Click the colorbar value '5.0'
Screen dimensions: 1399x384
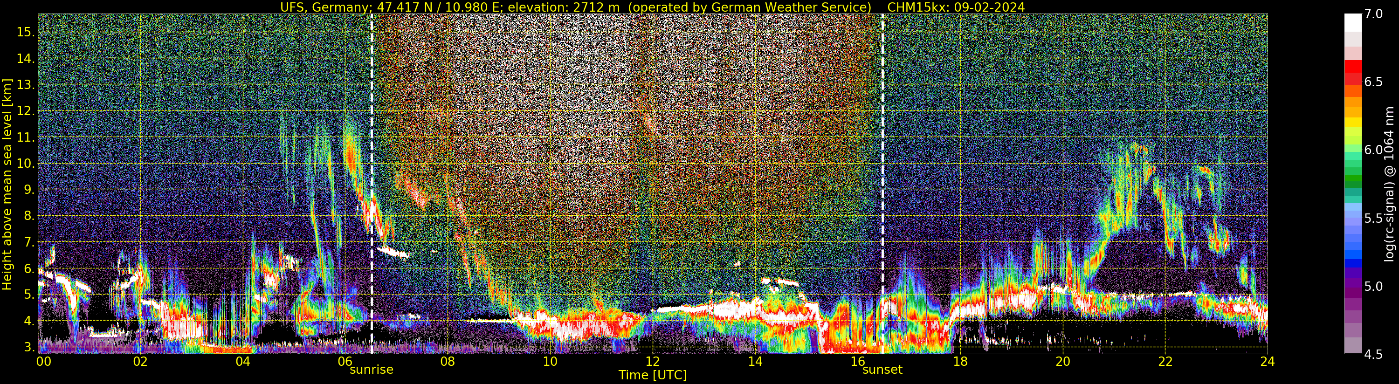pos(1373,286)
